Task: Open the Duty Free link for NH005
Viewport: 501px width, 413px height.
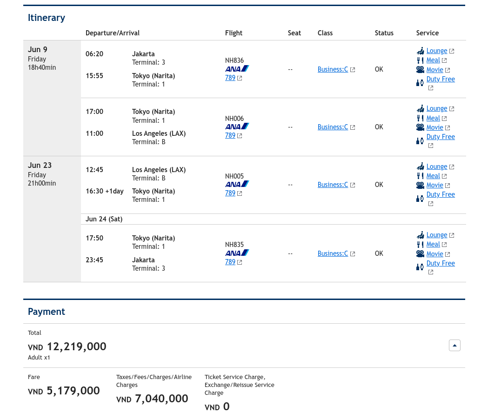Action: (440, 194)
